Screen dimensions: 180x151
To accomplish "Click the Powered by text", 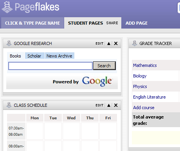I will click(66, 82).
